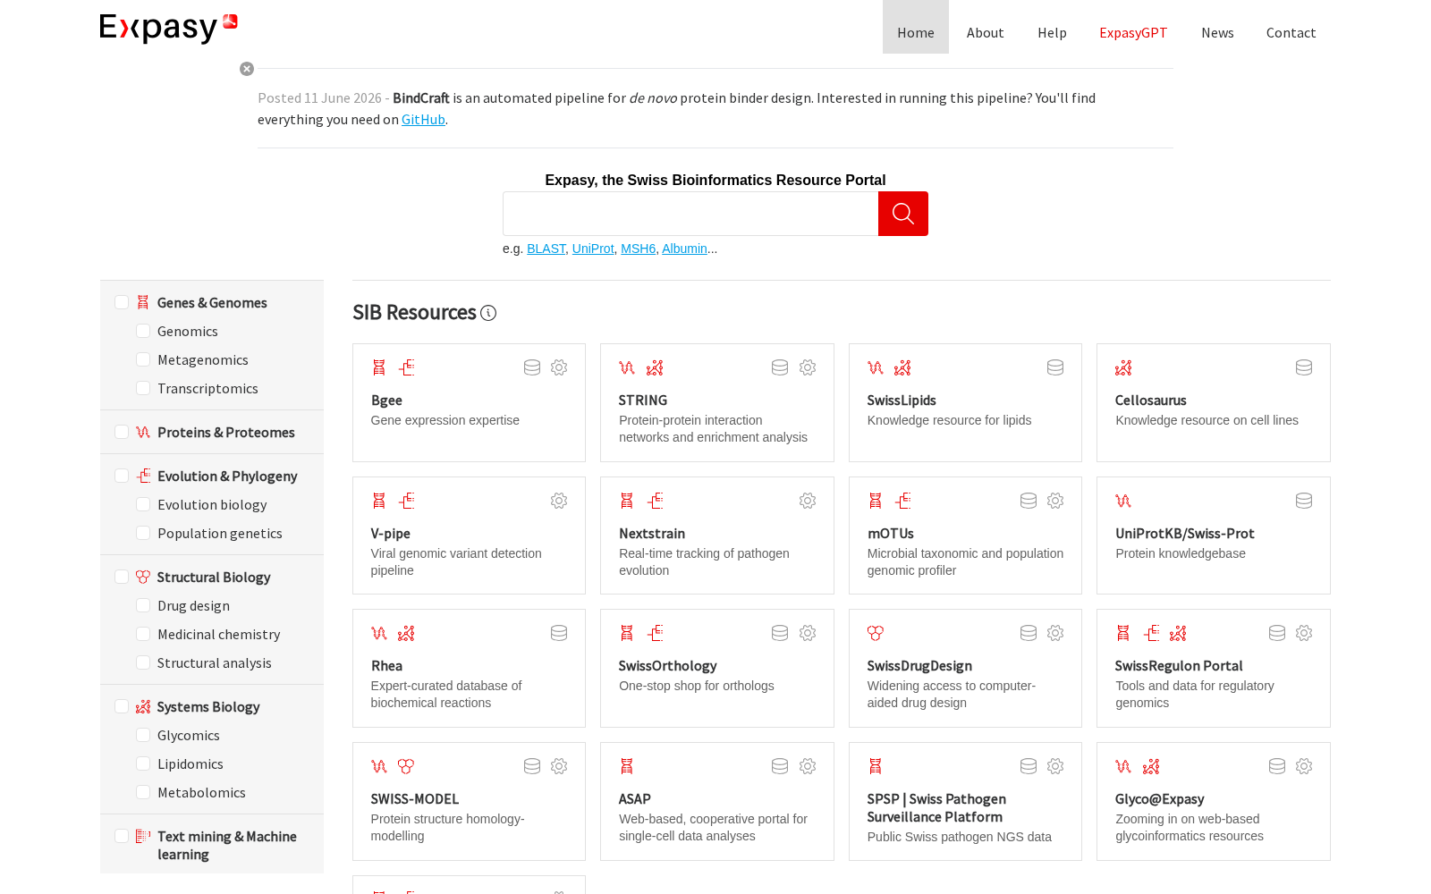The height and width of the screenshot is (894, 1431).
Task: Click the UniProt example search link
Action: (x=593, y=249)
